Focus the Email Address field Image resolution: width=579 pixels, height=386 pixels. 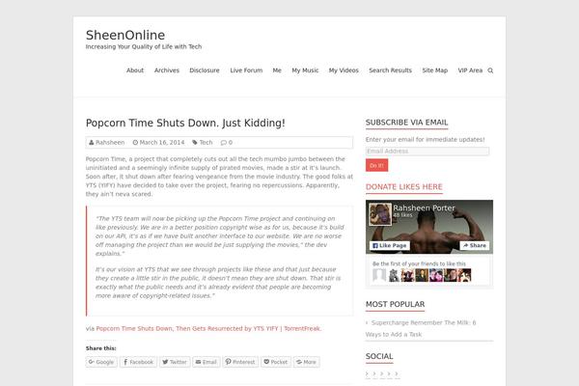click(427, 152)
